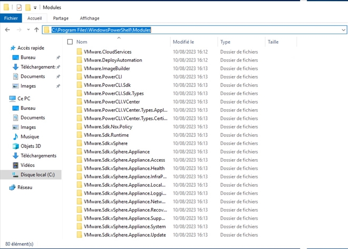Open Vidéos from the navigation pane

tap(27, 165)
